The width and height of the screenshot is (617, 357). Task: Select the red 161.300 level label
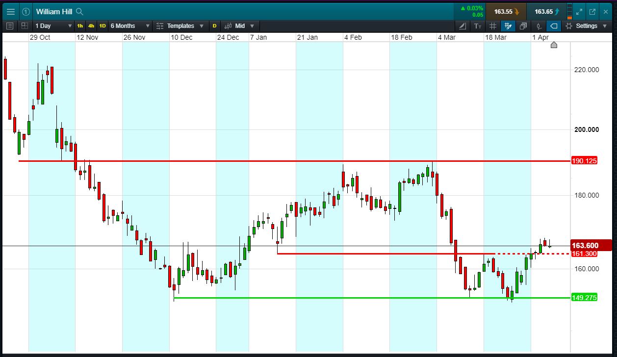[x=585, y=254]
